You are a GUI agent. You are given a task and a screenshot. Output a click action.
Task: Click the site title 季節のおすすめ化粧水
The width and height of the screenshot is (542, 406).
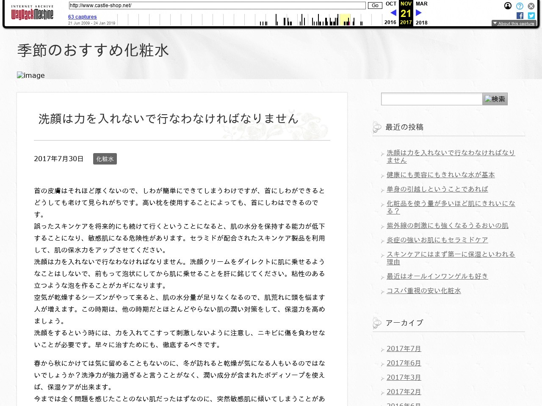pyautogui.click(x=93, y=51)
